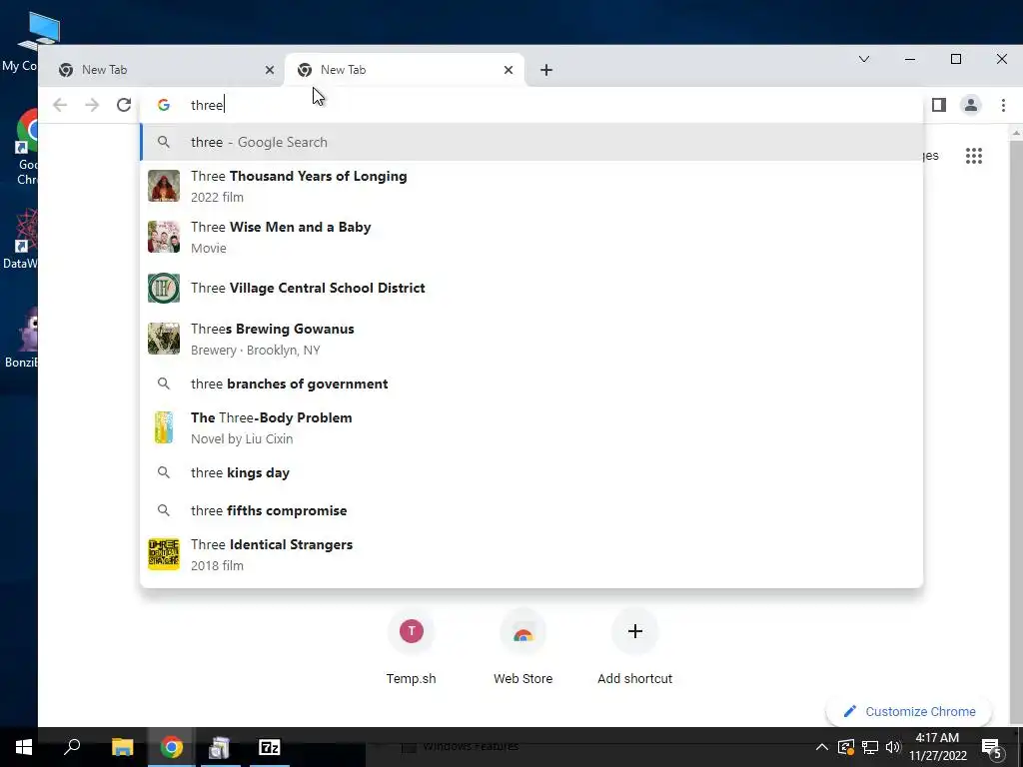Select three branches of government suggestion

point(531,383)
